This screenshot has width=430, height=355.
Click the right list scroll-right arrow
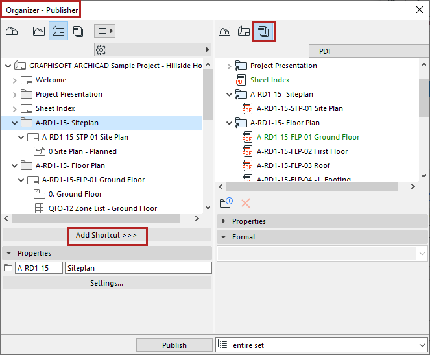(x=412, y=186)
